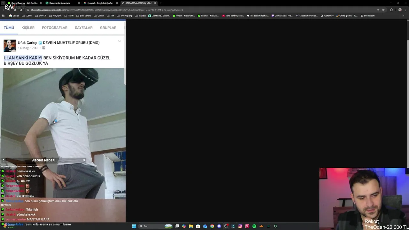The width and height of the screenshot is (409, 230).
Task: Click the Windows taskbar search box
Action: click(x=155, y=226)
